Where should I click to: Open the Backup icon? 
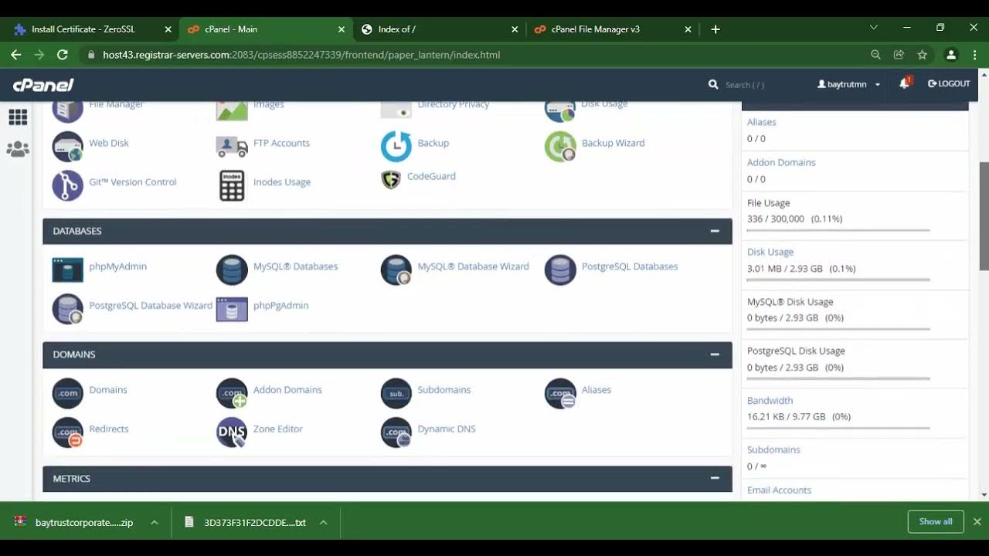[x=396, y=146]
